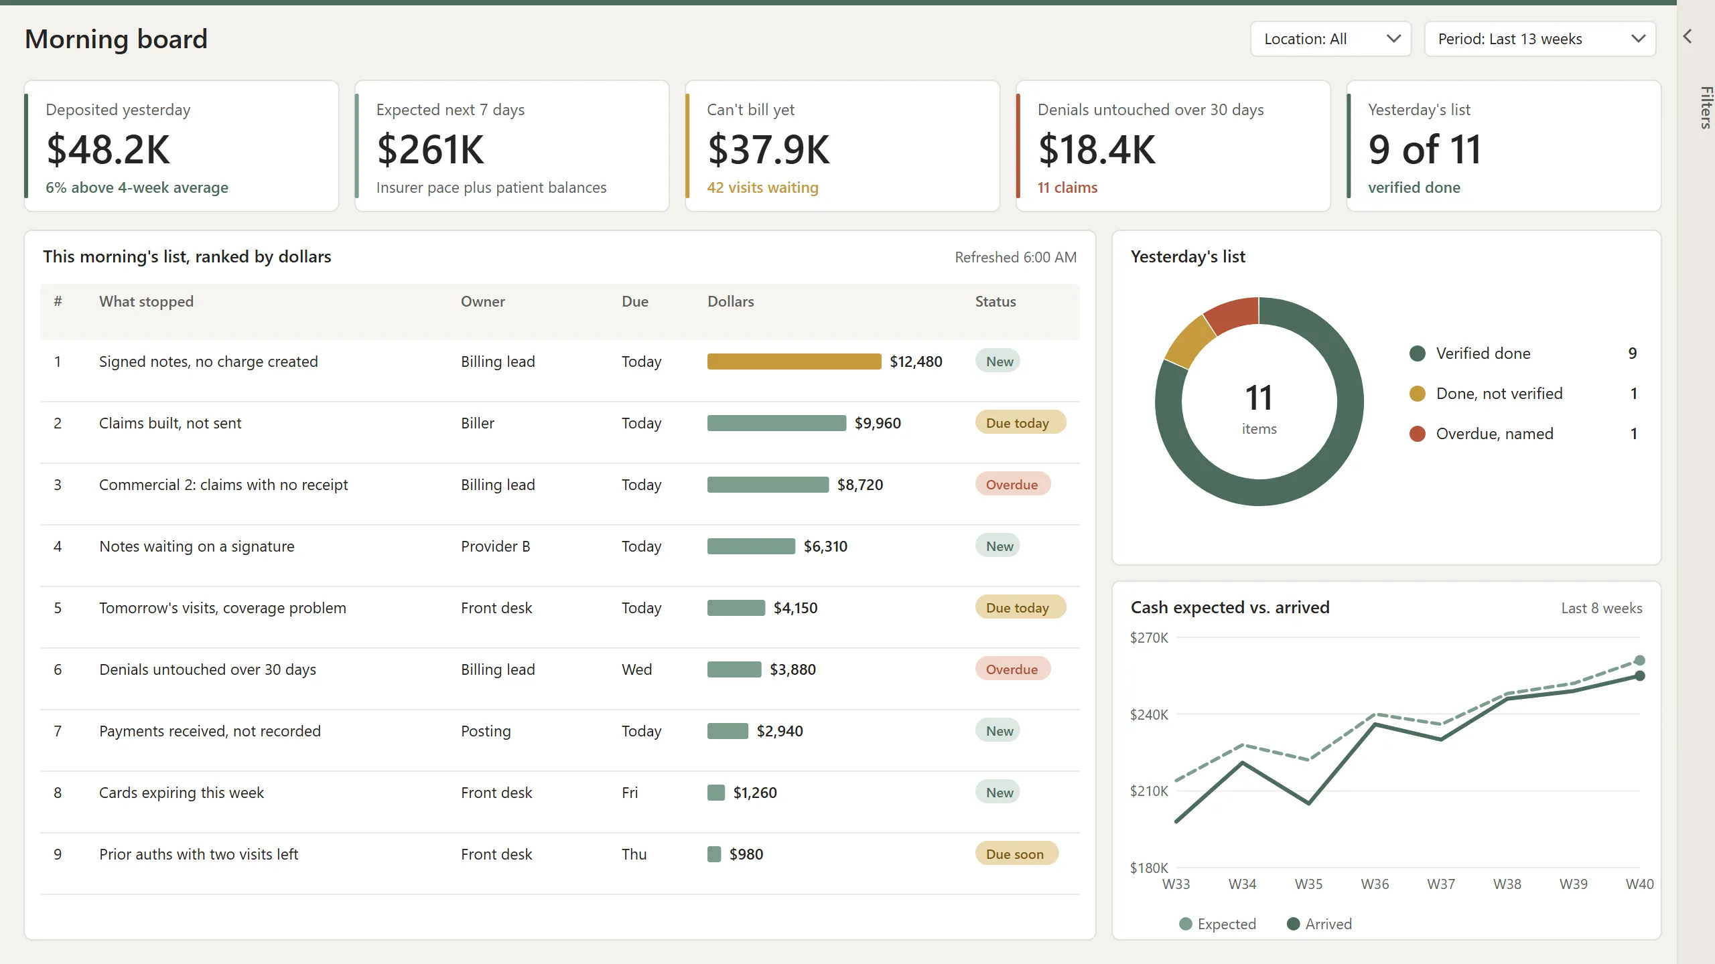Click the Overdue, named legend dot
1715x964 pixels.
(x=1418, y=434)
